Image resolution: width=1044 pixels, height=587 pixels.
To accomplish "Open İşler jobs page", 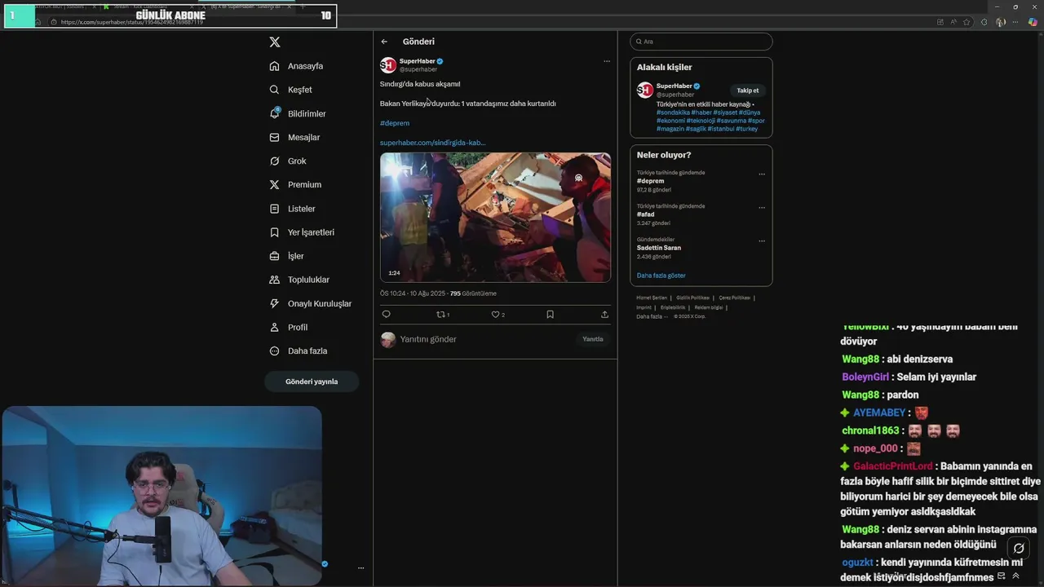I will coord(286,256).
